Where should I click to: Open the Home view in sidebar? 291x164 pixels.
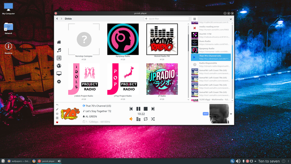click(59, 42)
